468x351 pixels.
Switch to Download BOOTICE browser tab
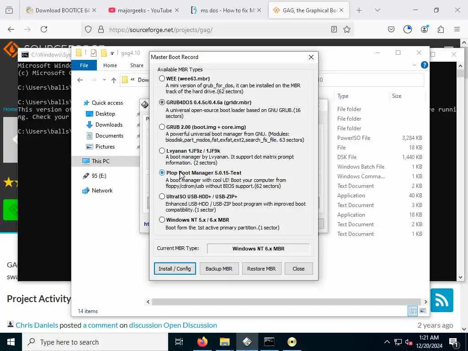pos(62,10)
